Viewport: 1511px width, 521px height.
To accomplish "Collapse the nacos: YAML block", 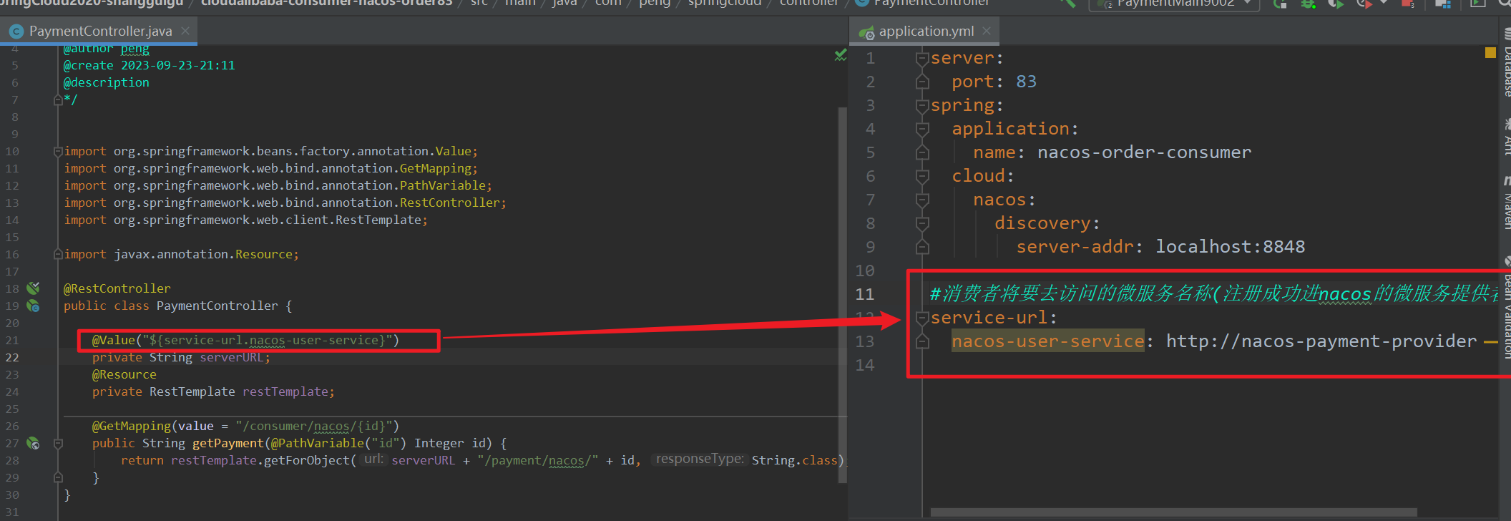I will click(x=922, y=200).
